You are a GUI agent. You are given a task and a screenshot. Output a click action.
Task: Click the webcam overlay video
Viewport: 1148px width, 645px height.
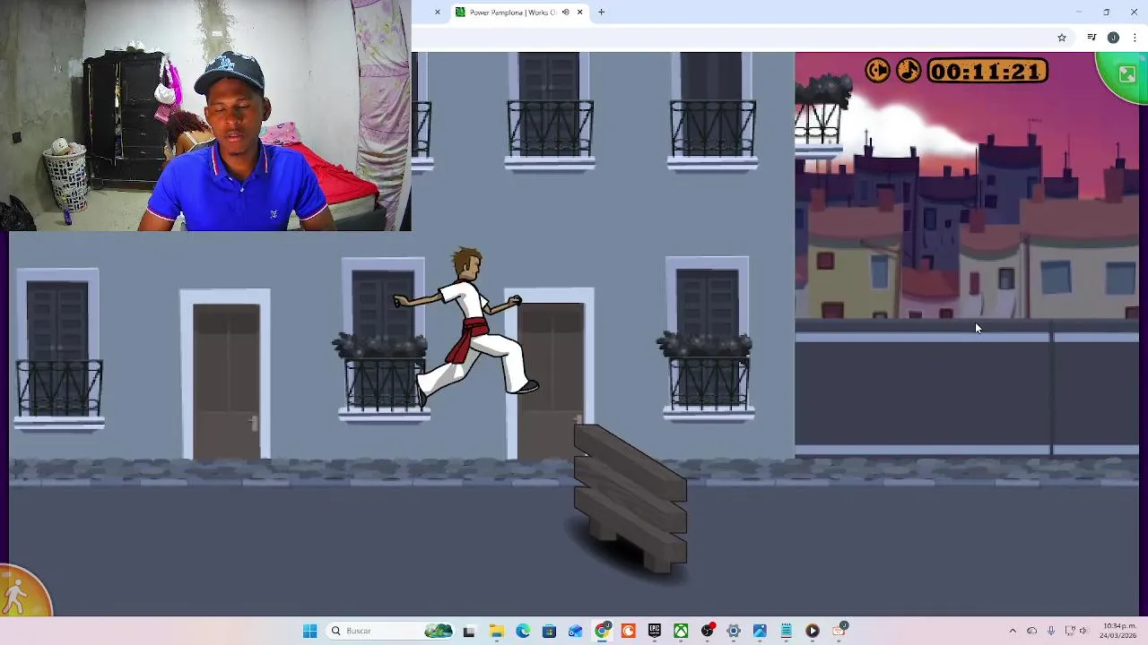click(x=205, y=116)
